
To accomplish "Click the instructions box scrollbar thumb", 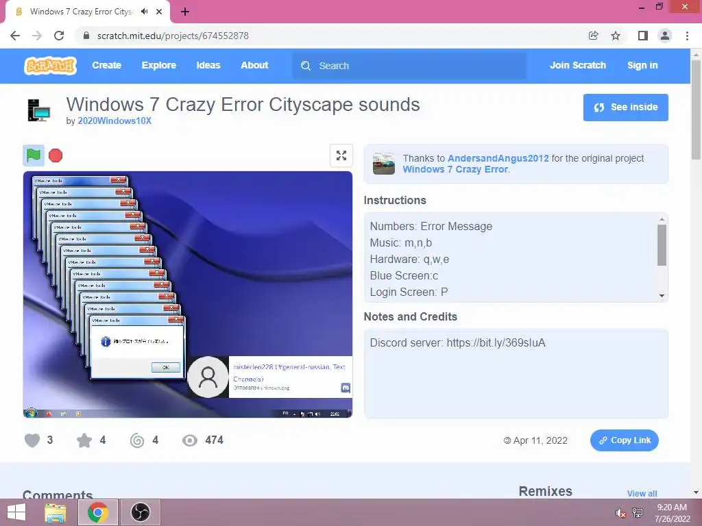I will coord(662,245).
